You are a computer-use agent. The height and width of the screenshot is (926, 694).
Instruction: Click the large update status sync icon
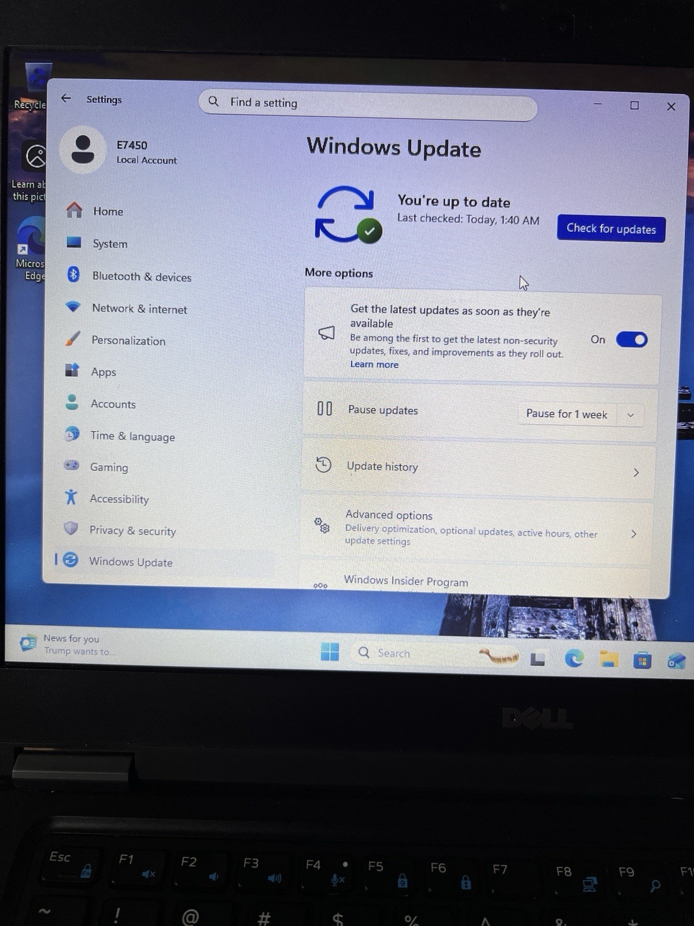(348, 215)
